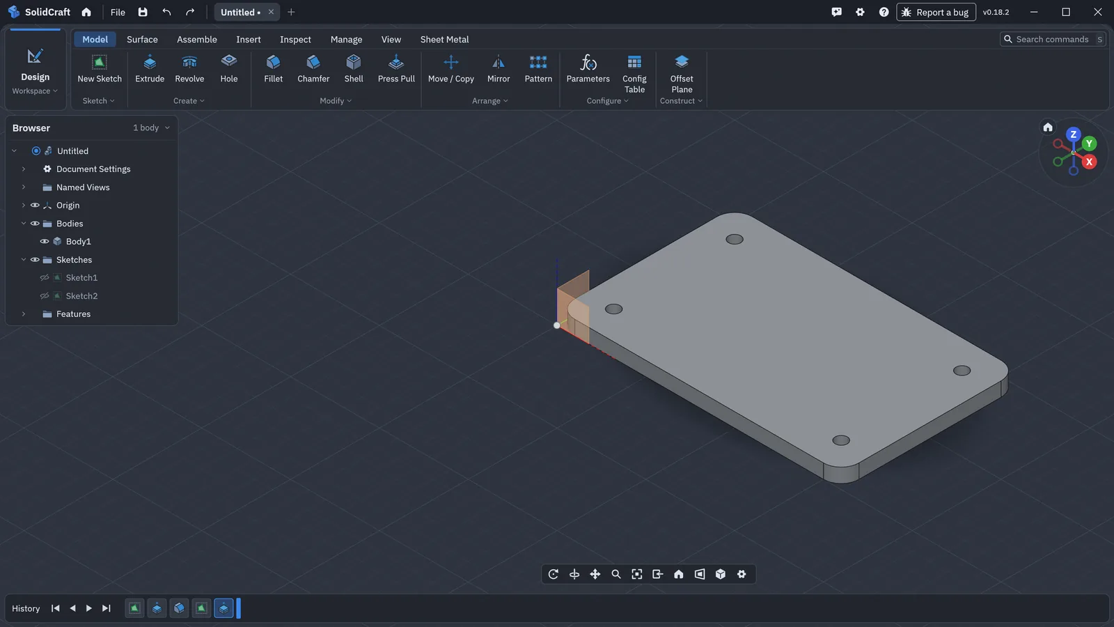1114x627 pixels.
Task: Open the 1 body browser dropdown
Action: 152,128
